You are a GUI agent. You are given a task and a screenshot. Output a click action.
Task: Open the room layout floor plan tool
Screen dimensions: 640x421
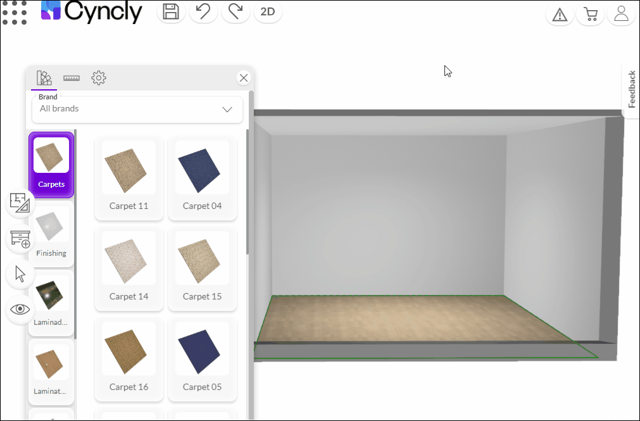20,203
